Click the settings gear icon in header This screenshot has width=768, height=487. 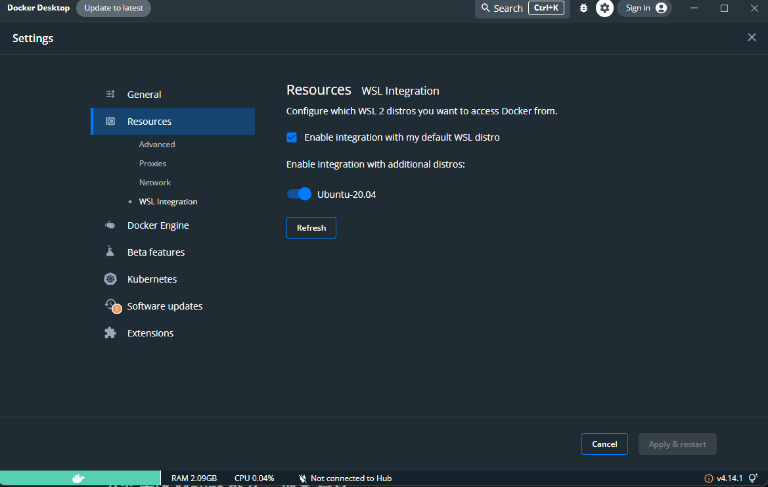click(x=604, y=8)
